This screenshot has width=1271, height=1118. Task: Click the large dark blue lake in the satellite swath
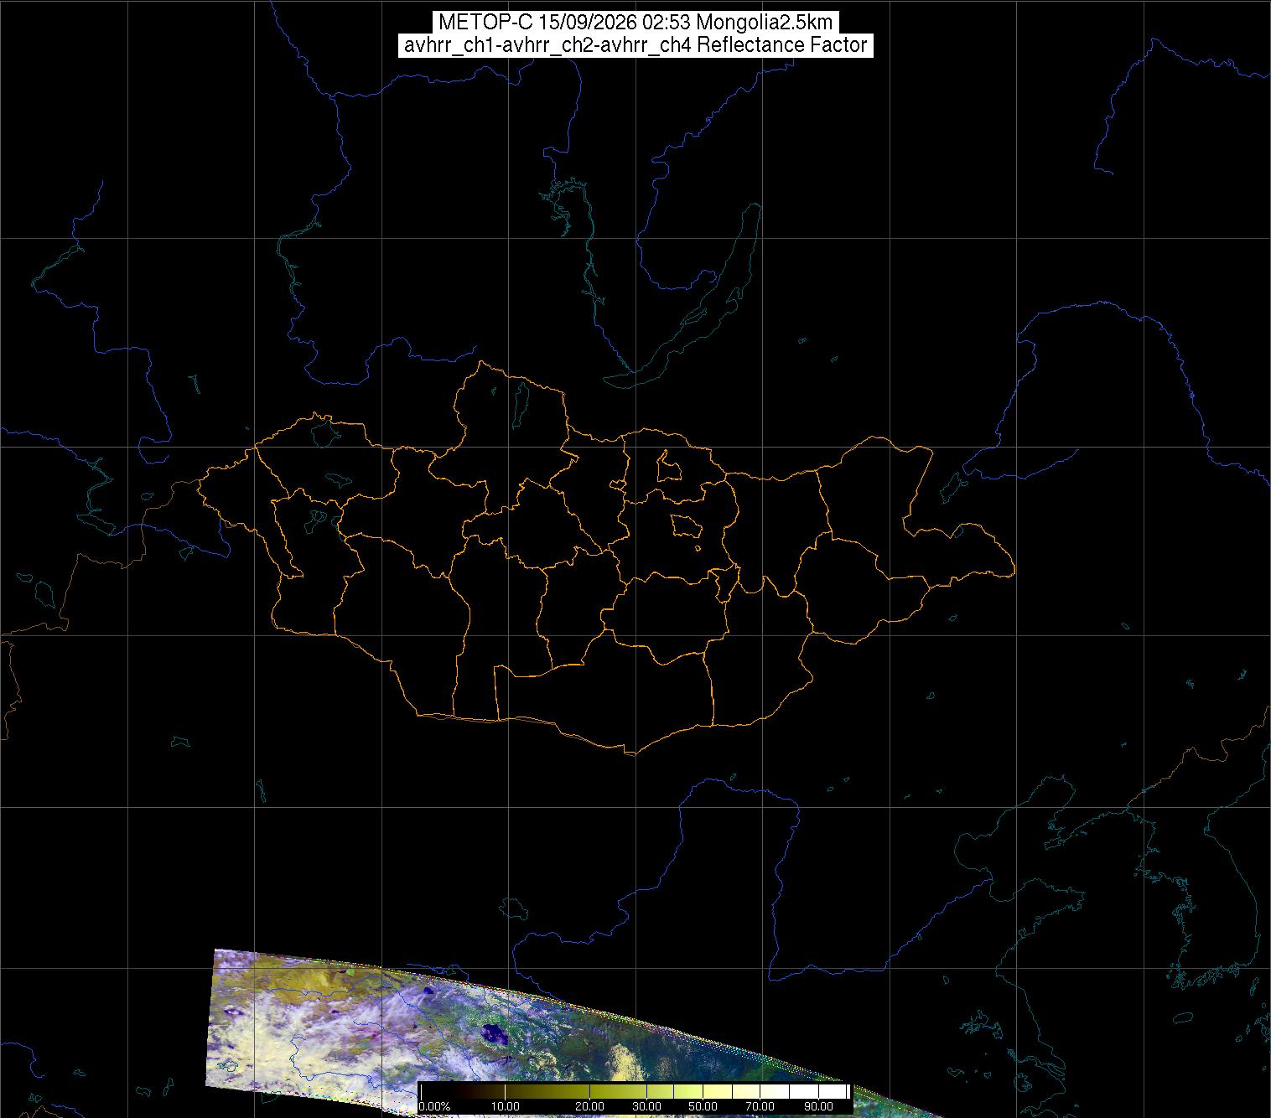point(493,1033)
